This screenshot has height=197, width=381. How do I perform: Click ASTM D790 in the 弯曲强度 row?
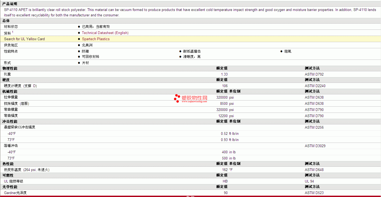314,116
